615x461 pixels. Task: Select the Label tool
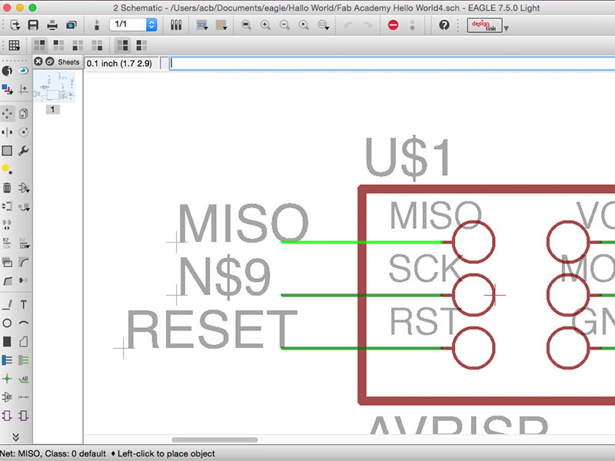[24, 379]
